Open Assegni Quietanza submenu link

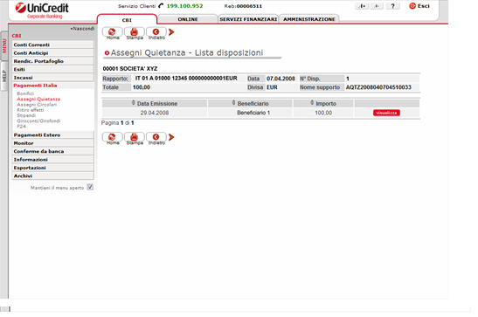click(x=38, y=99)
